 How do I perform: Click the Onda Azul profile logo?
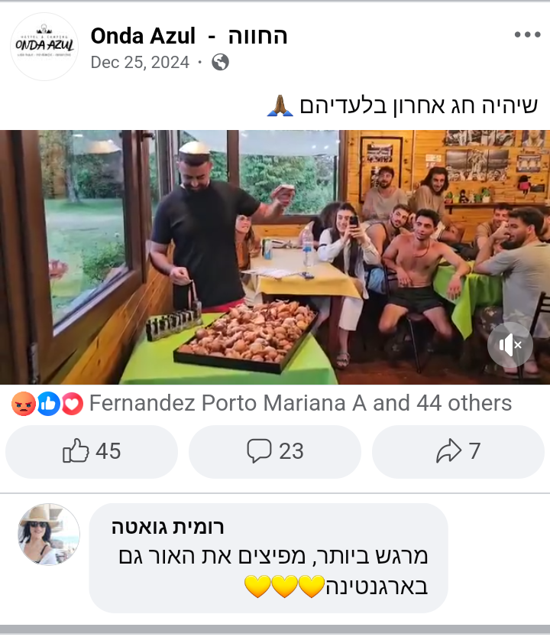(x=44, y=47)
